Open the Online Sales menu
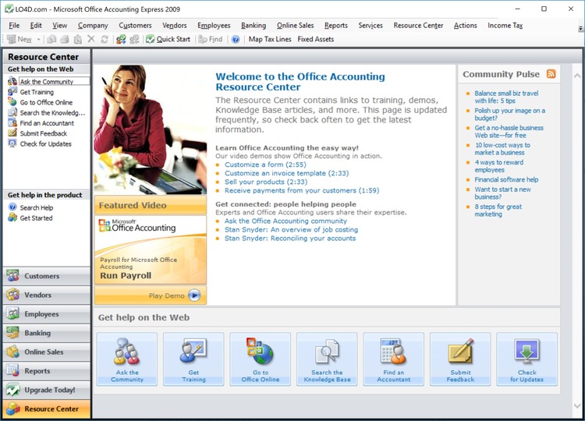This screenshot has width=585, height=421. 295,26
